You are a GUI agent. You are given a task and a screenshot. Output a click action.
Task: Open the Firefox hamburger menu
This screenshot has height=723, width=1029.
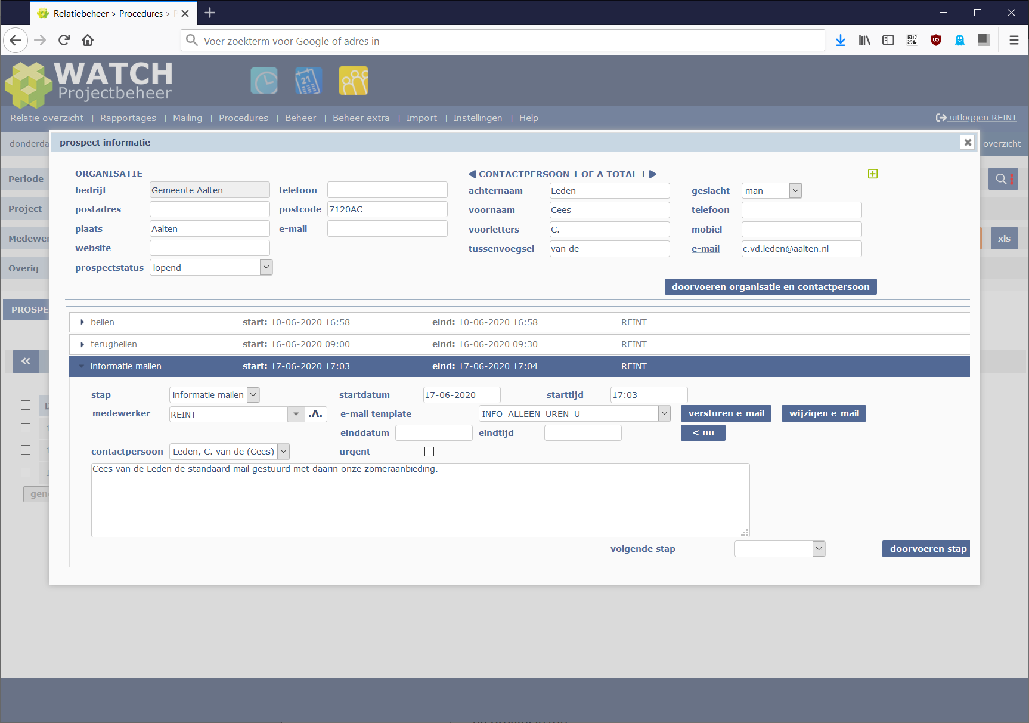coord(1013,40)
